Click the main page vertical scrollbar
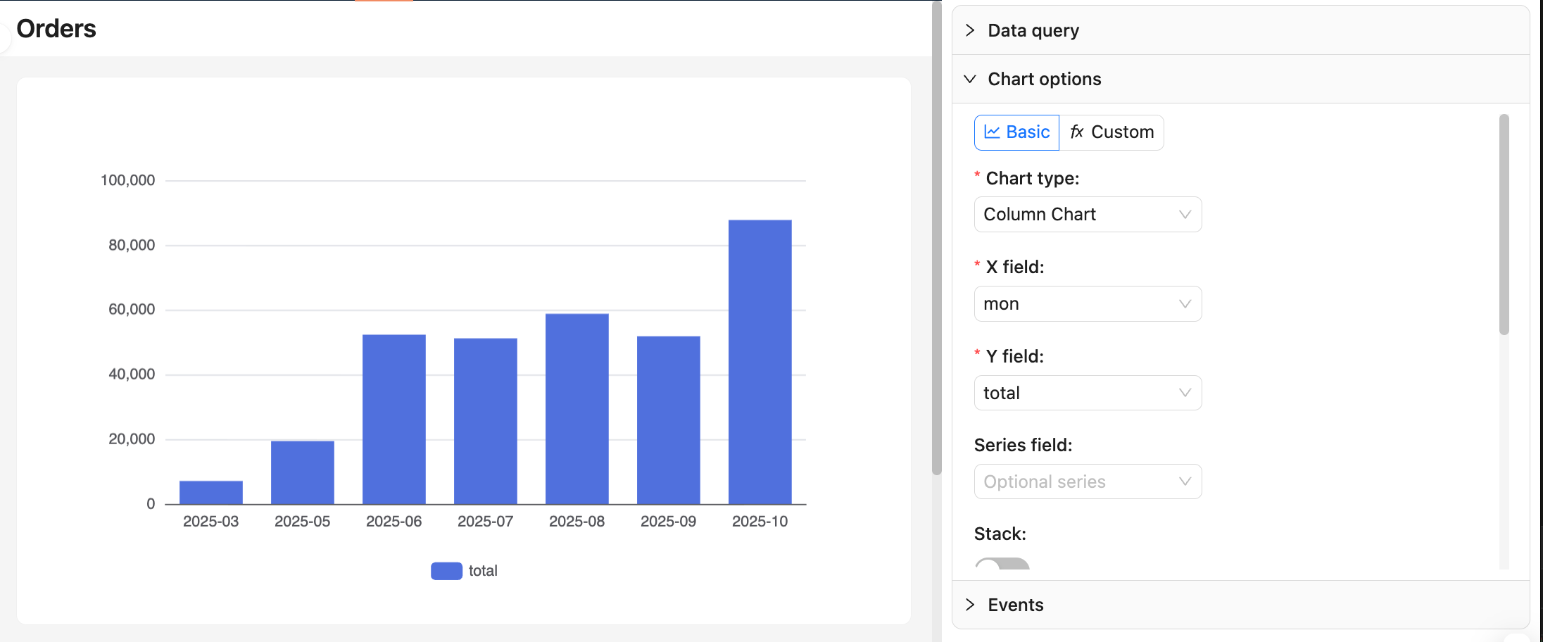 936,239
